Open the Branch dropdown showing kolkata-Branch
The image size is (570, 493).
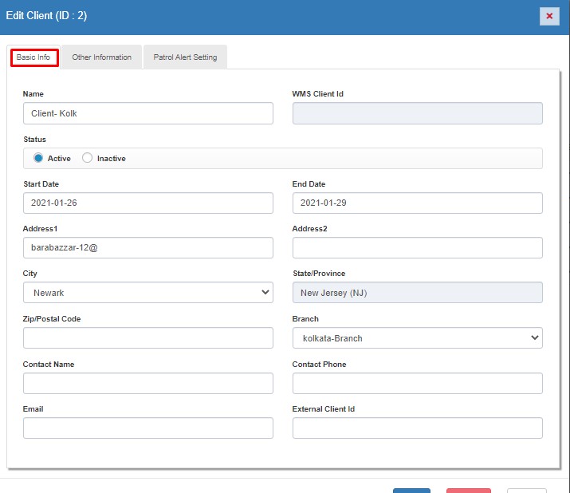pyautogui.click(x=417, y=338)
